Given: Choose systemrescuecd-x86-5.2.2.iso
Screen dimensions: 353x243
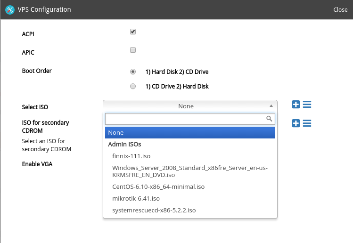Looking at the screenshot, I should tap(190, 210).
